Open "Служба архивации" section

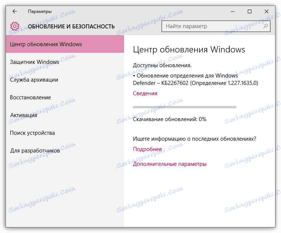click(x=65, y=80)
